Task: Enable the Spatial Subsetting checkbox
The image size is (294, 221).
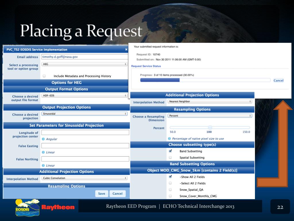Action: point(170,158)
